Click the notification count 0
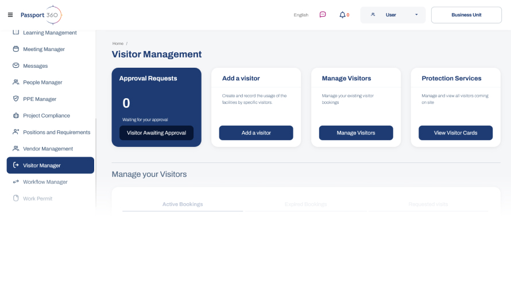The width and height of the screenshot is (511, 287). pos(348,15)
